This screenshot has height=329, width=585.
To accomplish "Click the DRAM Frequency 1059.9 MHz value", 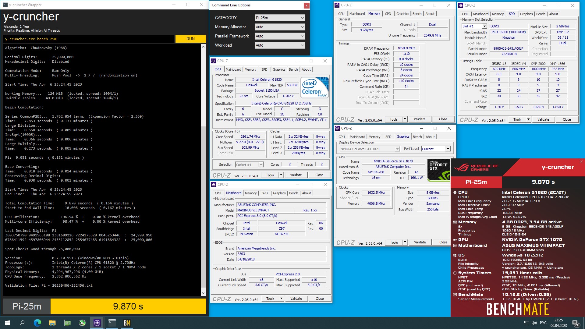I will pyautogui.click(x=406, y=48).
